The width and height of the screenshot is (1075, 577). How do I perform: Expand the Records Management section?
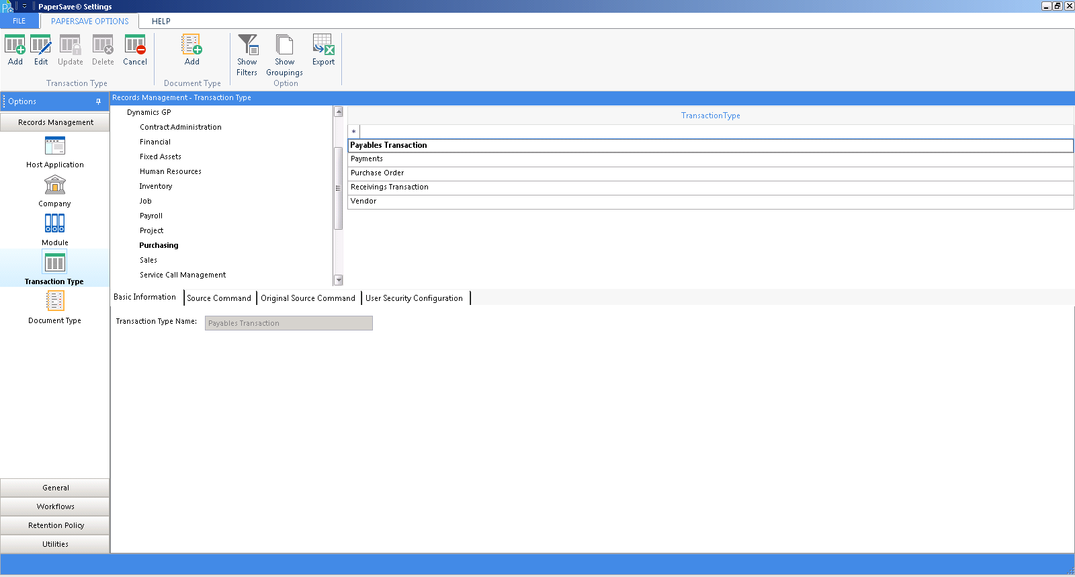click(x=55, y=122)
